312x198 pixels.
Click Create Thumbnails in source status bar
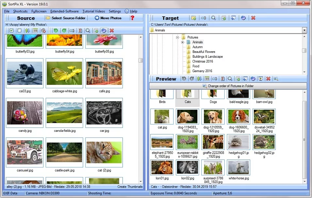click(130, 187)
